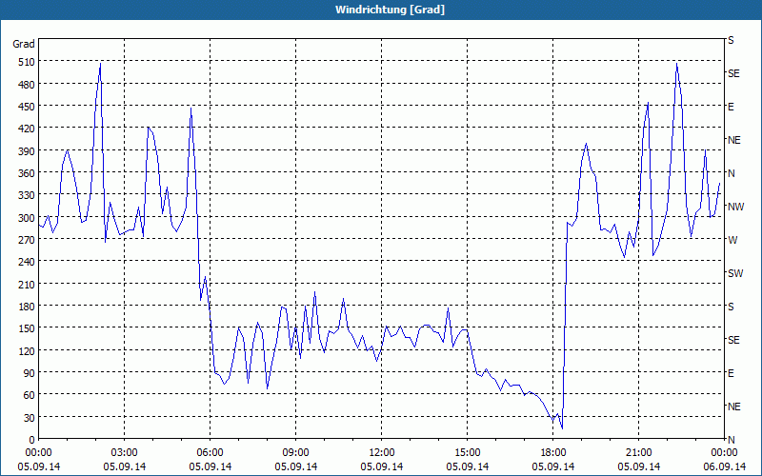Select the 18:00 x-axis time label

(553, 453)
